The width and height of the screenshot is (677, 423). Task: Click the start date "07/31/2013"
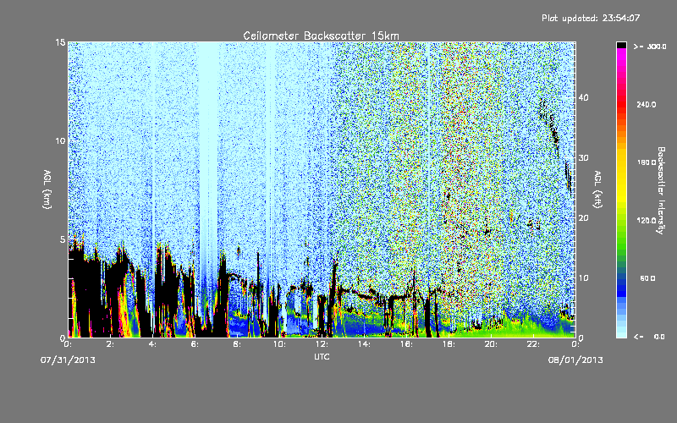pyautogui.click(x=68, y=360)
